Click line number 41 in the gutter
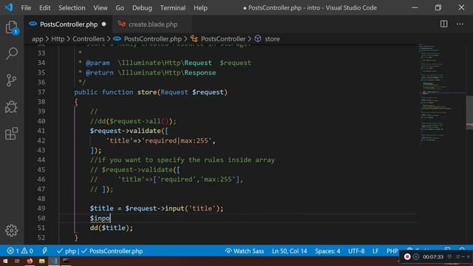Image resolution: width=473 pixels, height=266 pixels. (41, 131)
